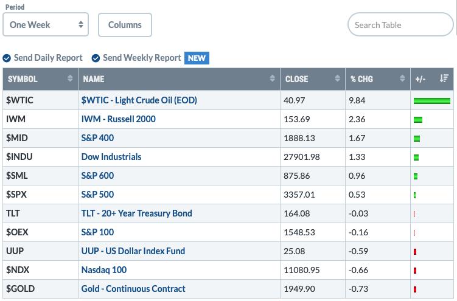Viewport: 457px width, 301px height.
Task: Click close value 1949.90
Action: pos(299,289)
